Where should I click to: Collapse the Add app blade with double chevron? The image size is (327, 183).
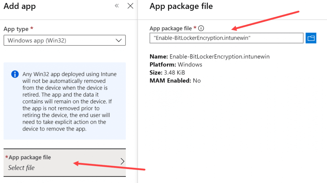[x=117, y=6]
